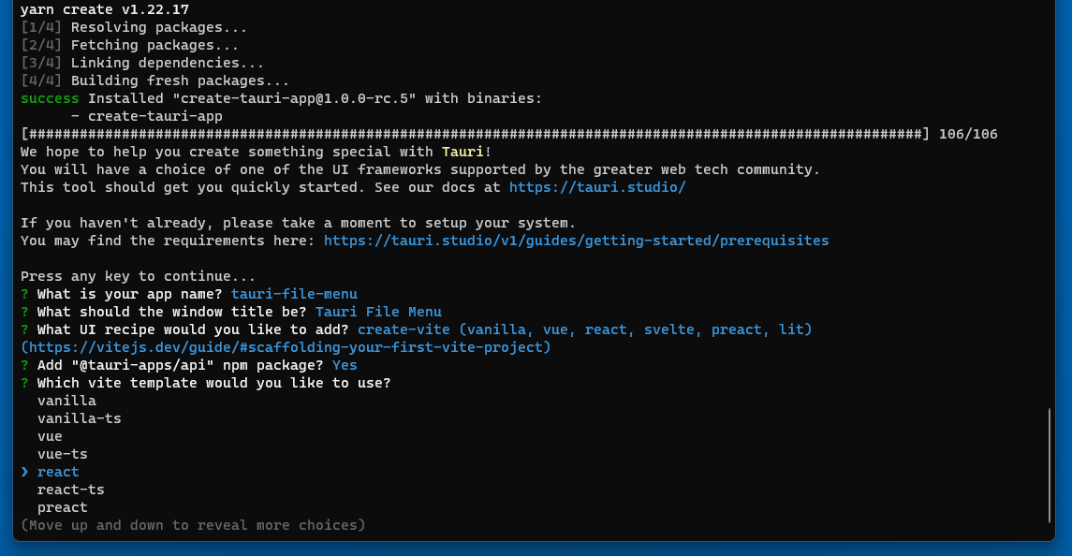Click the highlighted react template

pos(58,472)
